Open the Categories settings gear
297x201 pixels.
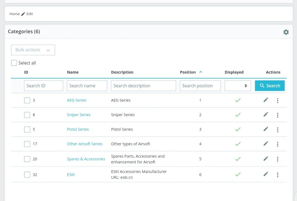click(x=286, y=32)
